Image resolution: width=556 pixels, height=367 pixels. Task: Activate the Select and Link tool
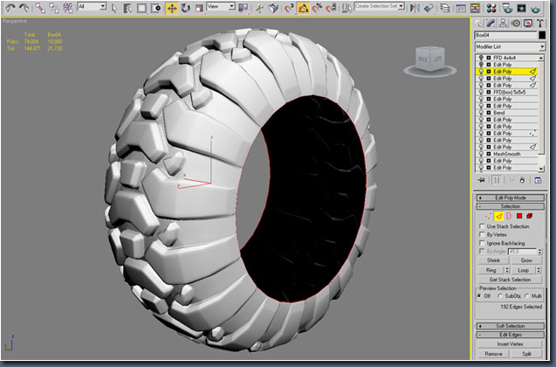(x=40, y=8)
